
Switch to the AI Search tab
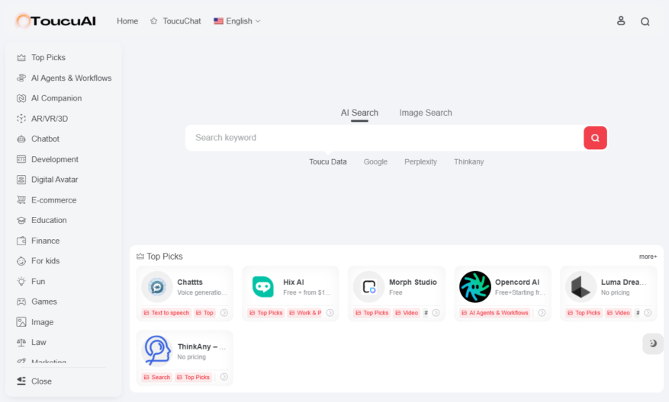[x=359, y=113]
